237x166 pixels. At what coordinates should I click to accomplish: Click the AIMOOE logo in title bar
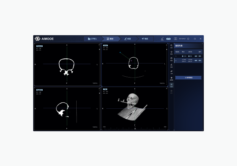pyautogui.click(x=44, y=39)
